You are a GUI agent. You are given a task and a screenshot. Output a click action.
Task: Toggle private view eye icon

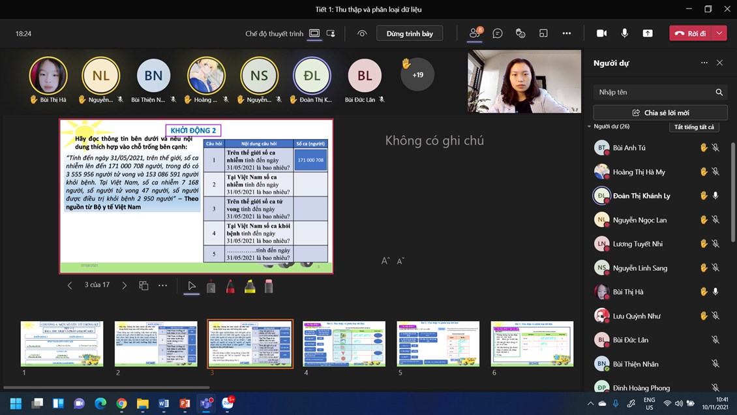[362, 33]
